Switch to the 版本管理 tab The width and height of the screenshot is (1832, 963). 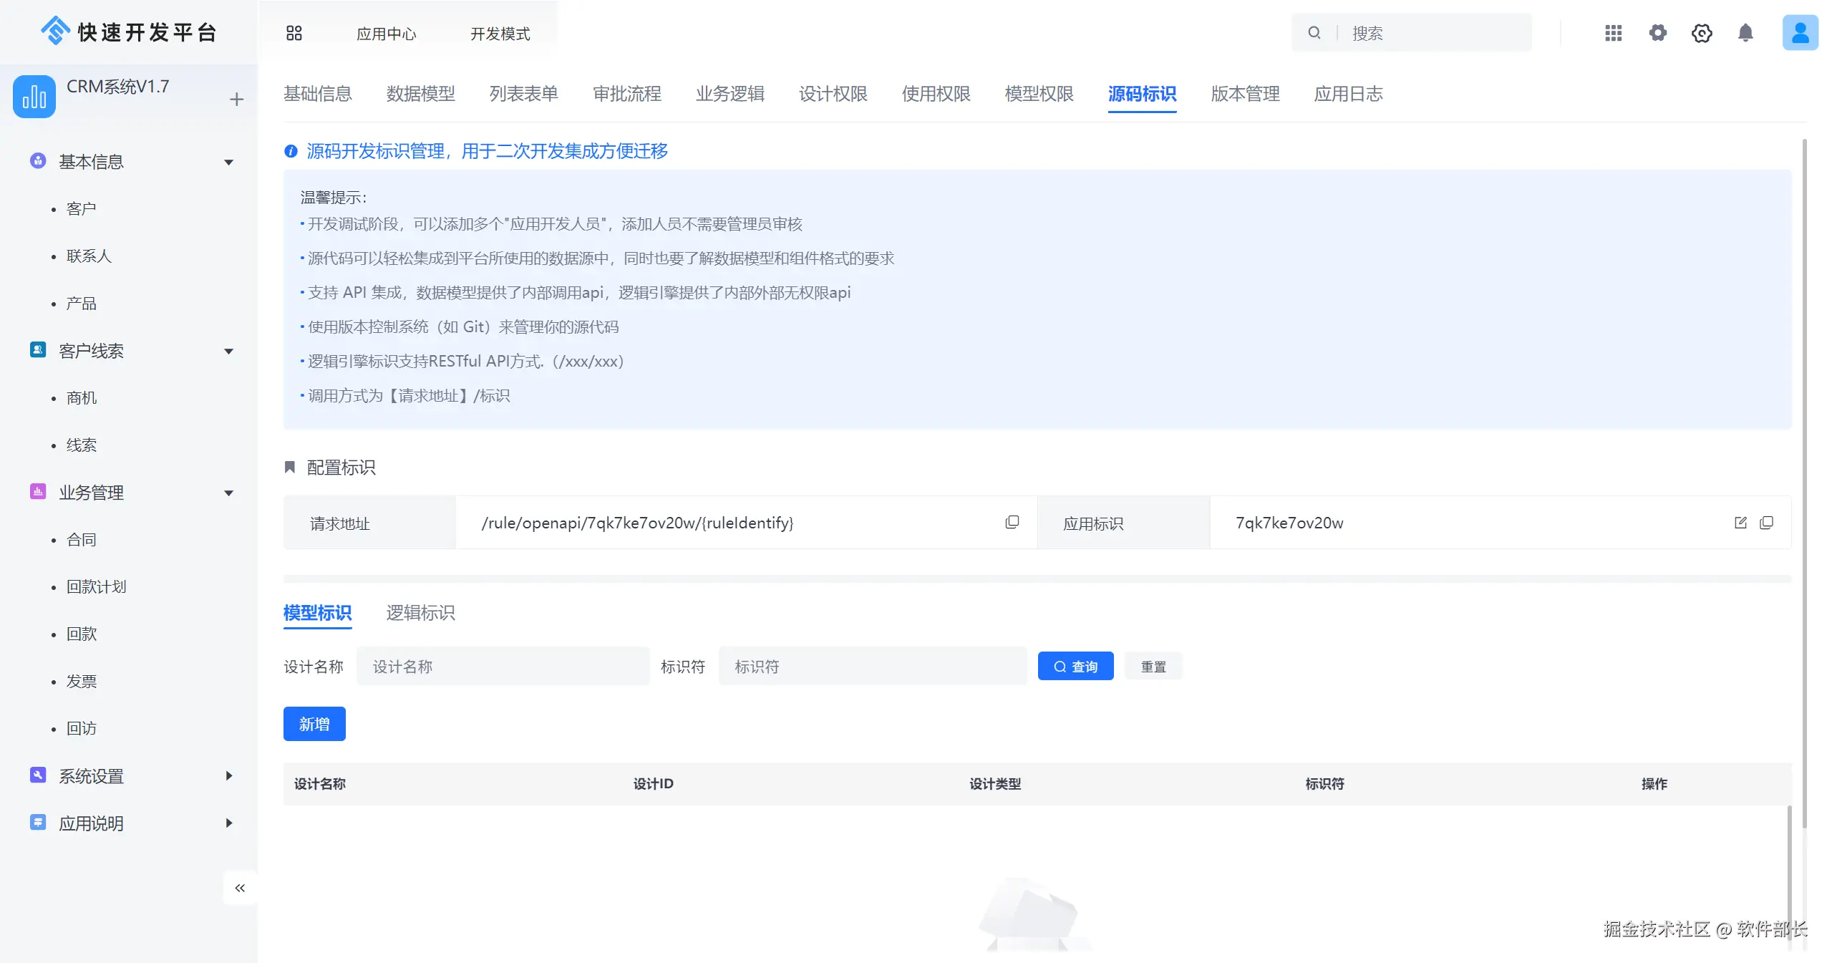(1245, 94)
